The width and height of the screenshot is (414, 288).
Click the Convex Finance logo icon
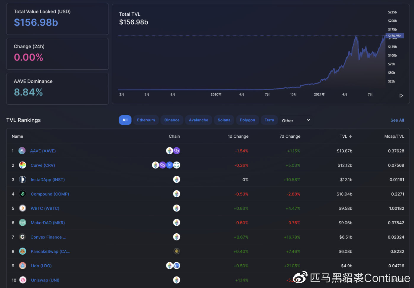tap(22, 237)
